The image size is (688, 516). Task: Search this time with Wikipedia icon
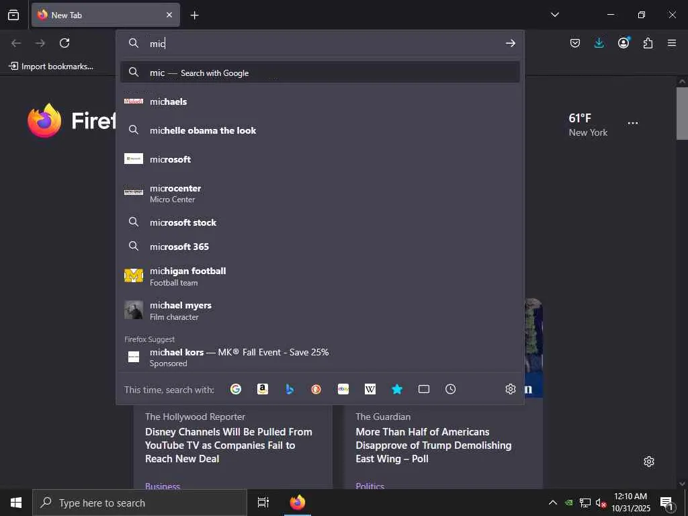[x=370, y=389]
